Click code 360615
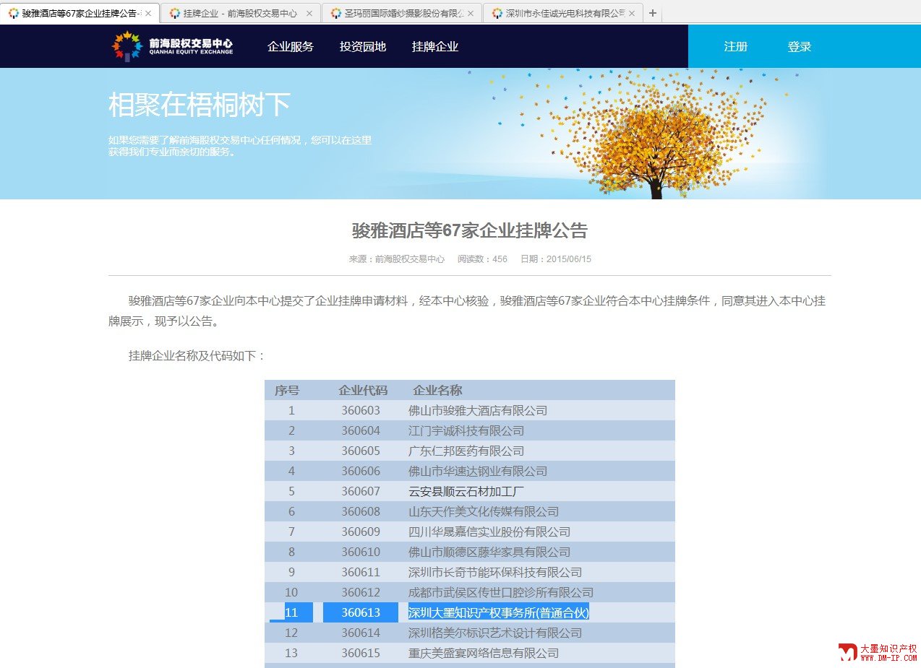This screenshot has height=668, width=921. (361, 653)
